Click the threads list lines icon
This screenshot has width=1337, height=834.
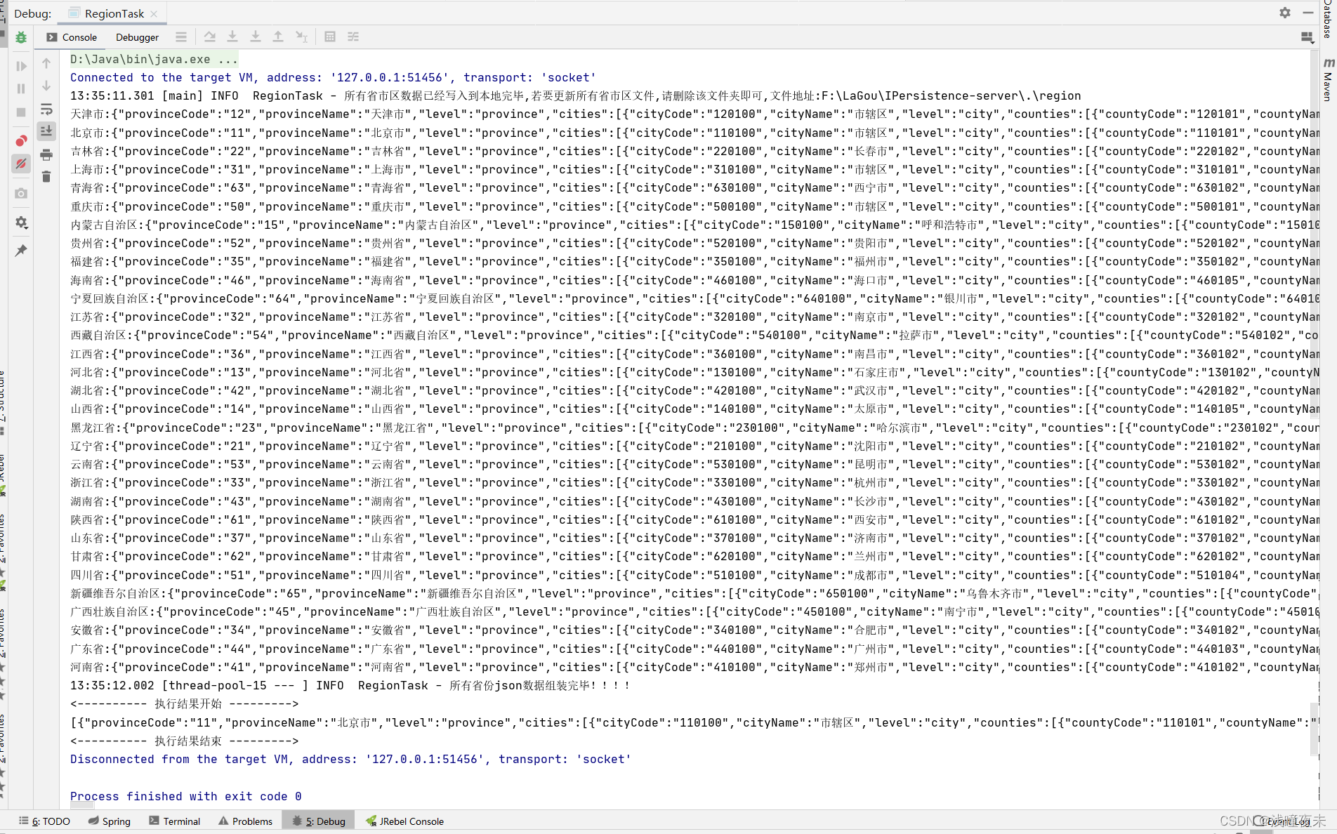[181, 37]
